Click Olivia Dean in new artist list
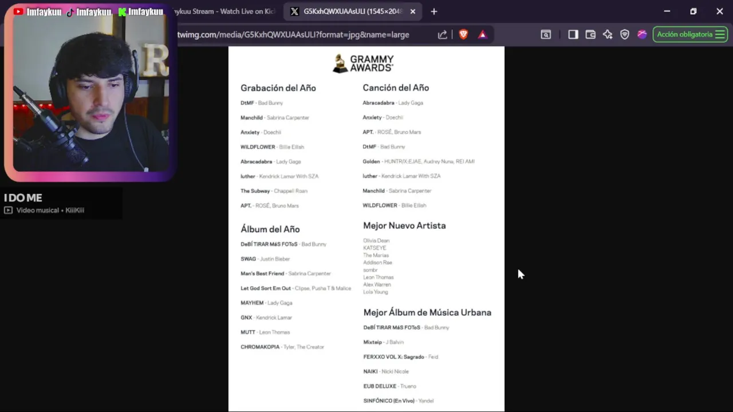Screen dimensions: 733x412 coord(376,240)
